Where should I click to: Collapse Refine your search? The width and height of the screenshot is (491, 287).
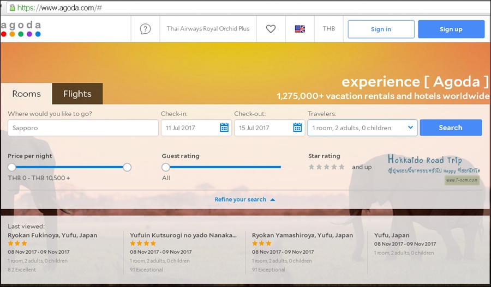[x=244, y=199]
